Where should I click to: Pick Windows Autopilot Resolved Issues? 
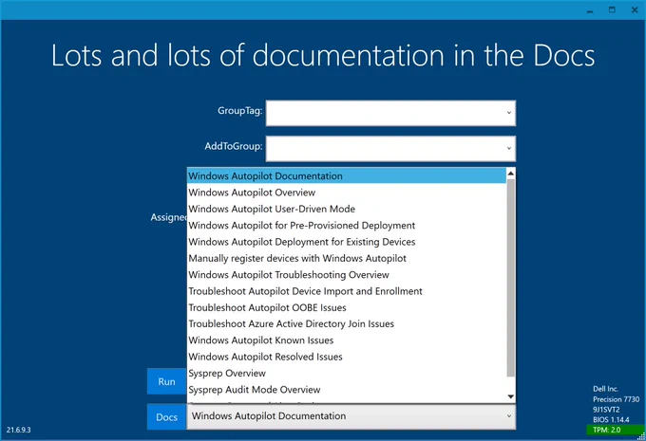pyautogui.click(x=347, y=357)
